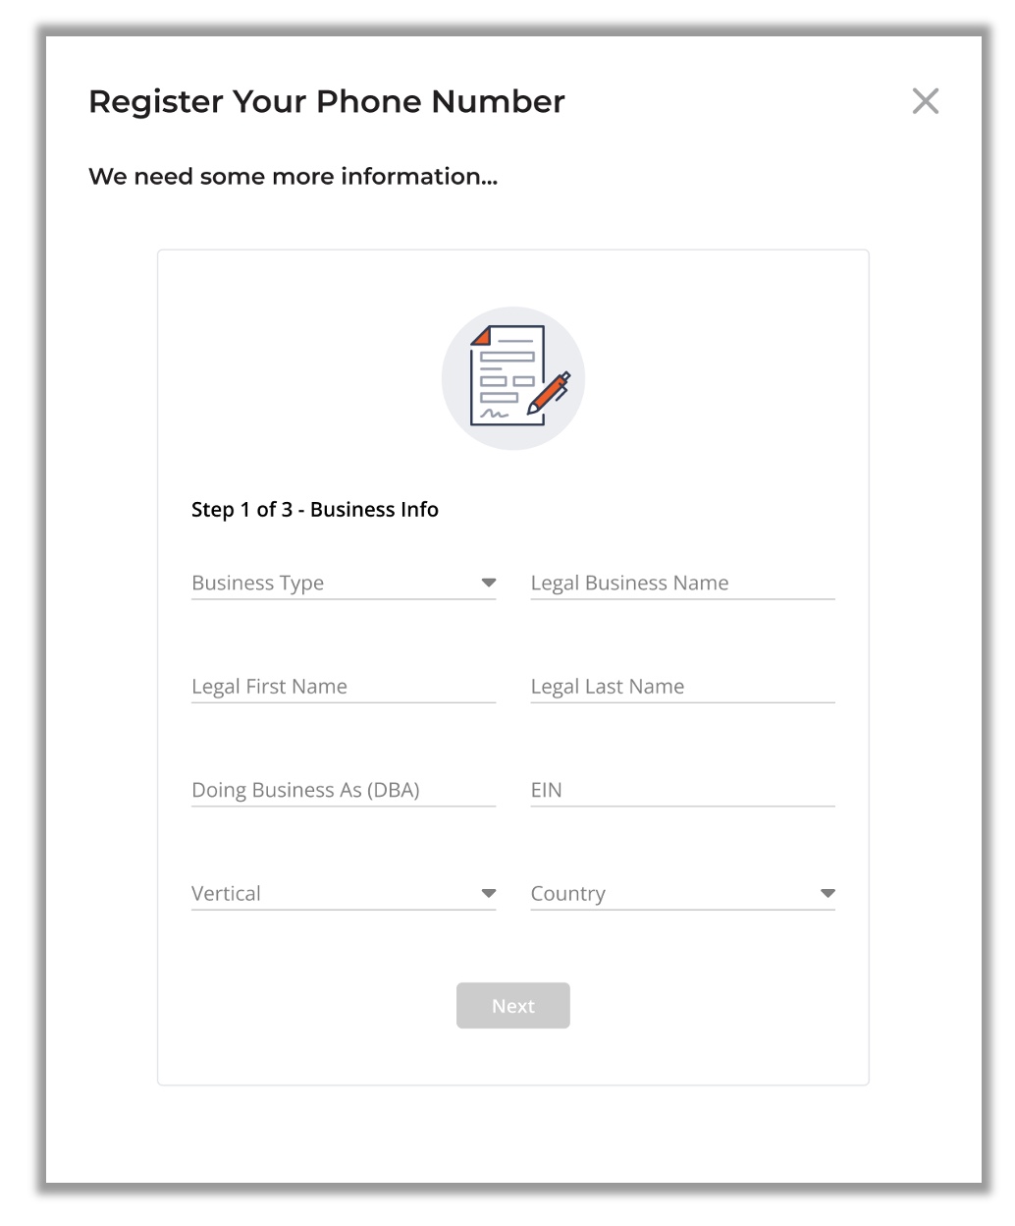Image resolution: width=1015 pixels, height=1226 pixels.
Task: Click the Next button
Action: 512,1005
